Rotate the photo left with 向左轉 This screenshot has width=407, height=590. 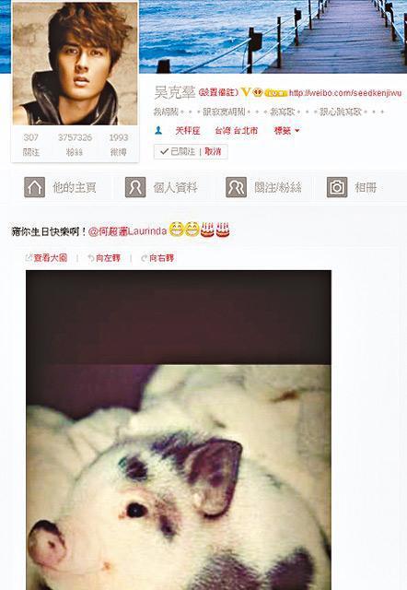click(104, 258)
